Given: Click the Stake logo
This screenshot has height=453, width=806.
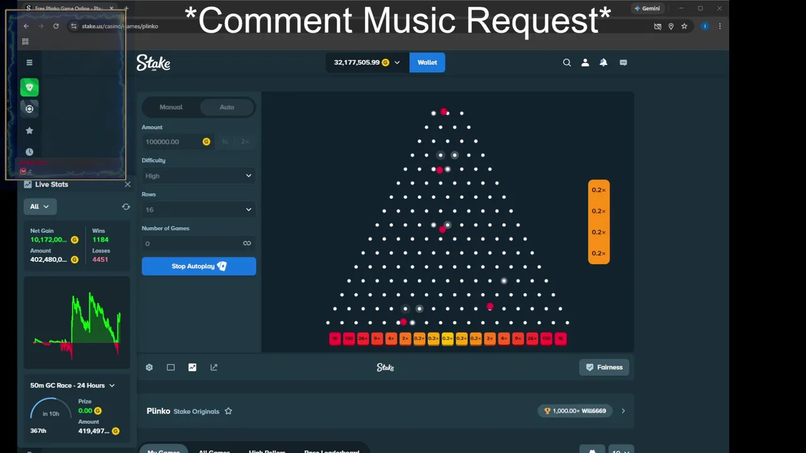Looking at the screenshot, I should point(153,63).
